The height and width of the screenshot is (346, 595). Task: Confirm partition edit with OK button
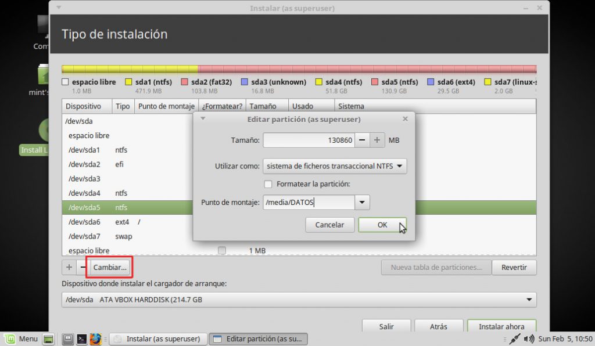(x=382, y=225)
